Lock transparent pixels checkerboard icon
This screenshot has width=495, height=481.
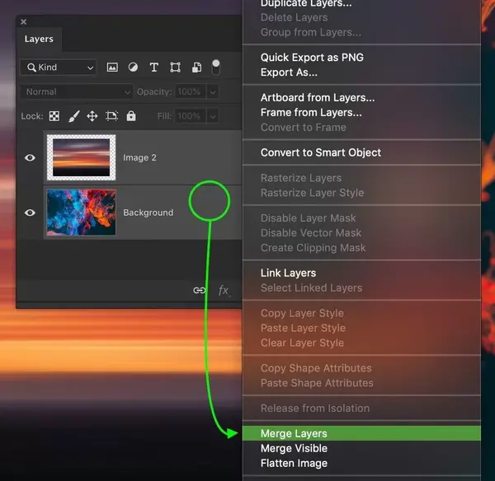[54, 116]
